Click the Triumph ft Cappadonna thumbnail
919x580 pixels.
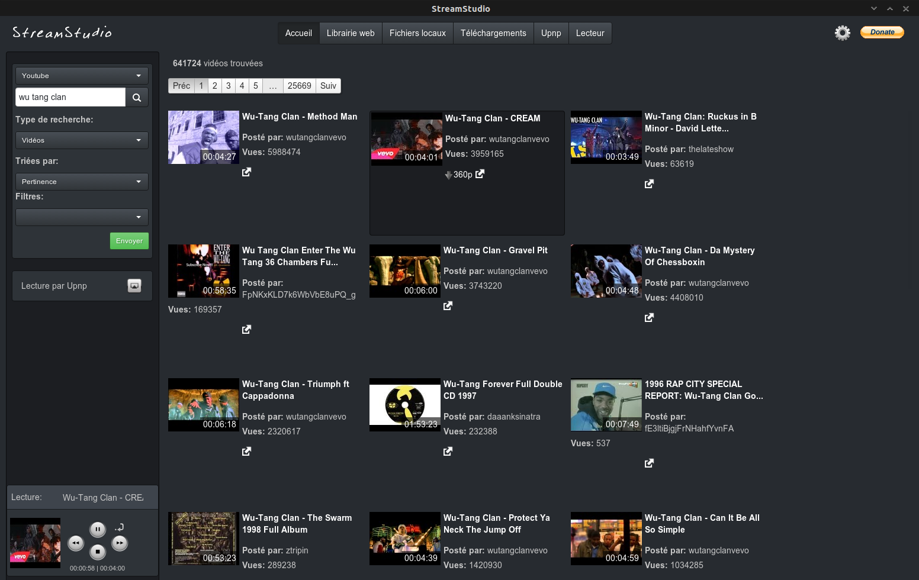point(203,405)
